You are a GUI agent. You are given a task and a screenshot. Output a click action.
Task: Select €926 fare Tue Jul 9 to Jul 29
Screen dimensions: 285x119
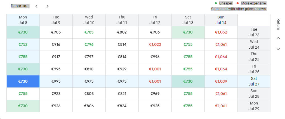point(56,106)
